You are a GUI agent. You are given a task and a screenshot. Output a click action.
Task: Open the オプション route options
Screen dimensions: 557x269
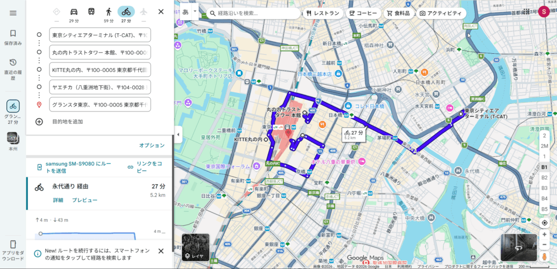(x=151, y=145)
